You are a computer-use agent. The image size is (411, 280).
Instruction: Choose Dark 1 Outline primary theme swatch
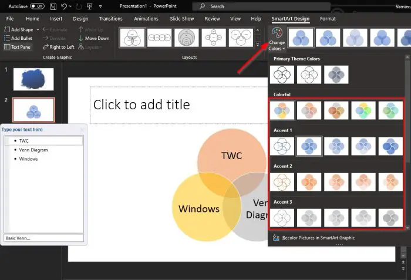[282, 75]
